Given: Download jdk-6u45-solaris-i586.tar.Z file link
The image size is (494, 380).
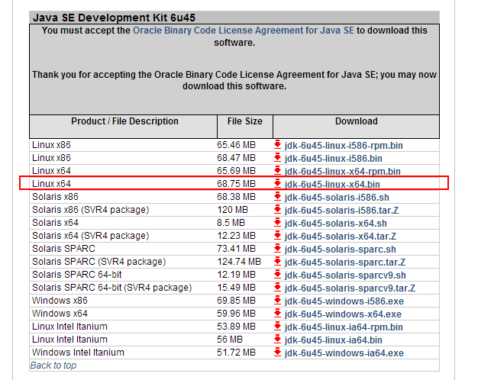Looking at the screenshot, I should pyautogui.click(x=341, y=211).
